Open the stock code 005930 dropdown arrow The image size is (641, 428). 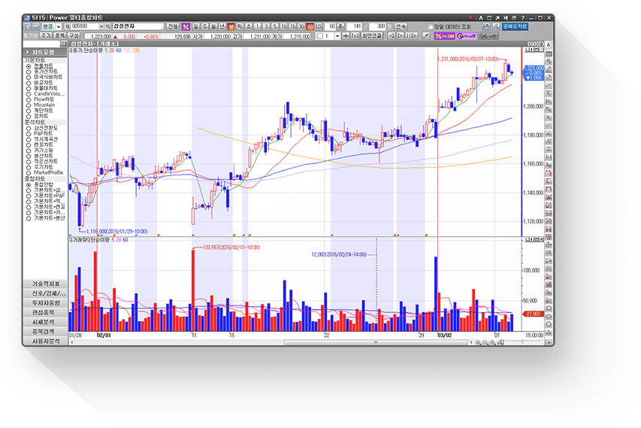point(101,26)
